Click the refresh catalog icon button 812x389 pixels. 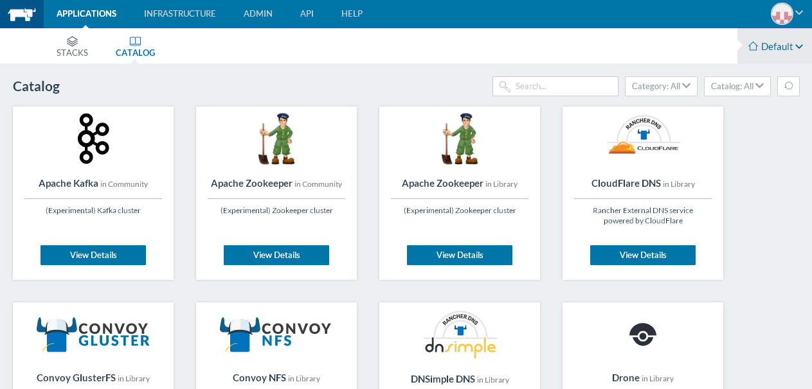coord(788,86)
